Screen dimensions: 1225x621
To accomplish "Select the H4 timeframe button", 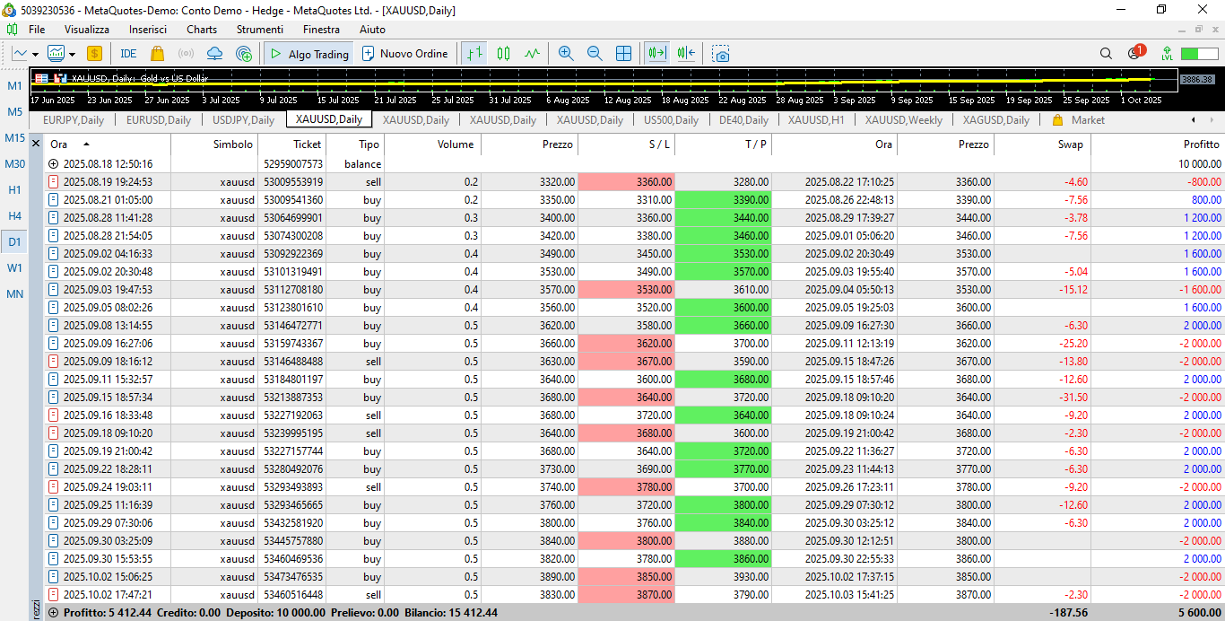I will [15, 215].
